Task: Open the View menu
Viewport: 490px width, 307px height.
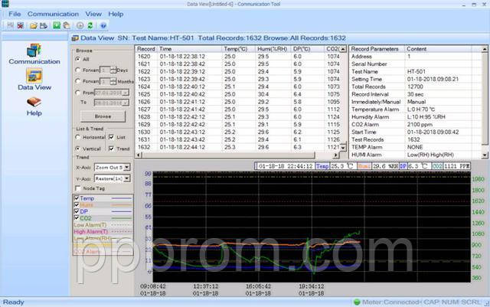Action: (93, 14)
